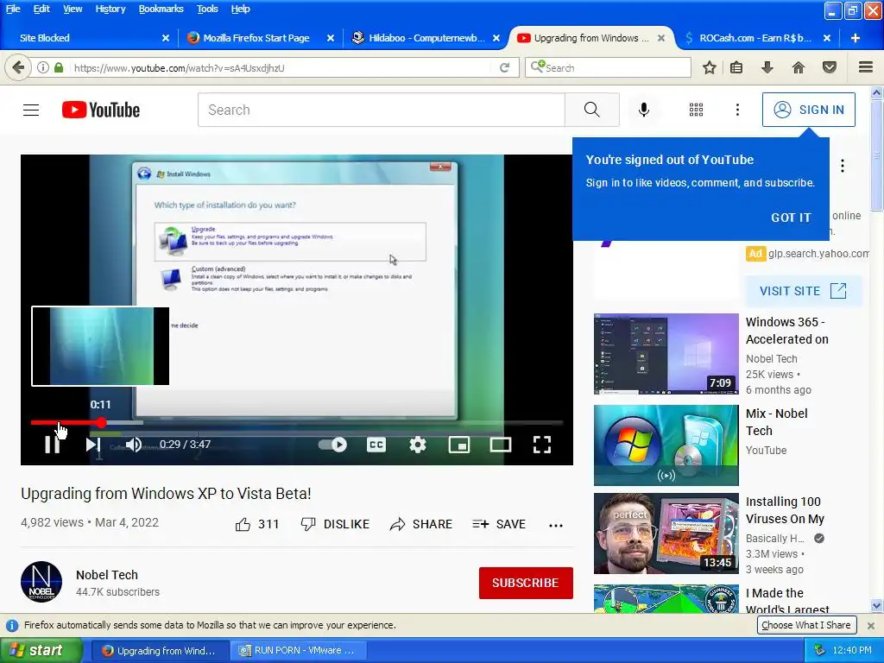The width and height of the screenshot is (884, 663).
Task: Open the View menu
Action: (x=73, y=9)
